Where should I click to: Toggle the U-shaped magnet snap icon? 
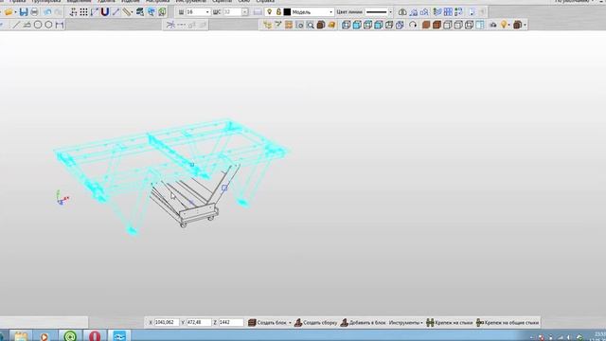point(105,12)
